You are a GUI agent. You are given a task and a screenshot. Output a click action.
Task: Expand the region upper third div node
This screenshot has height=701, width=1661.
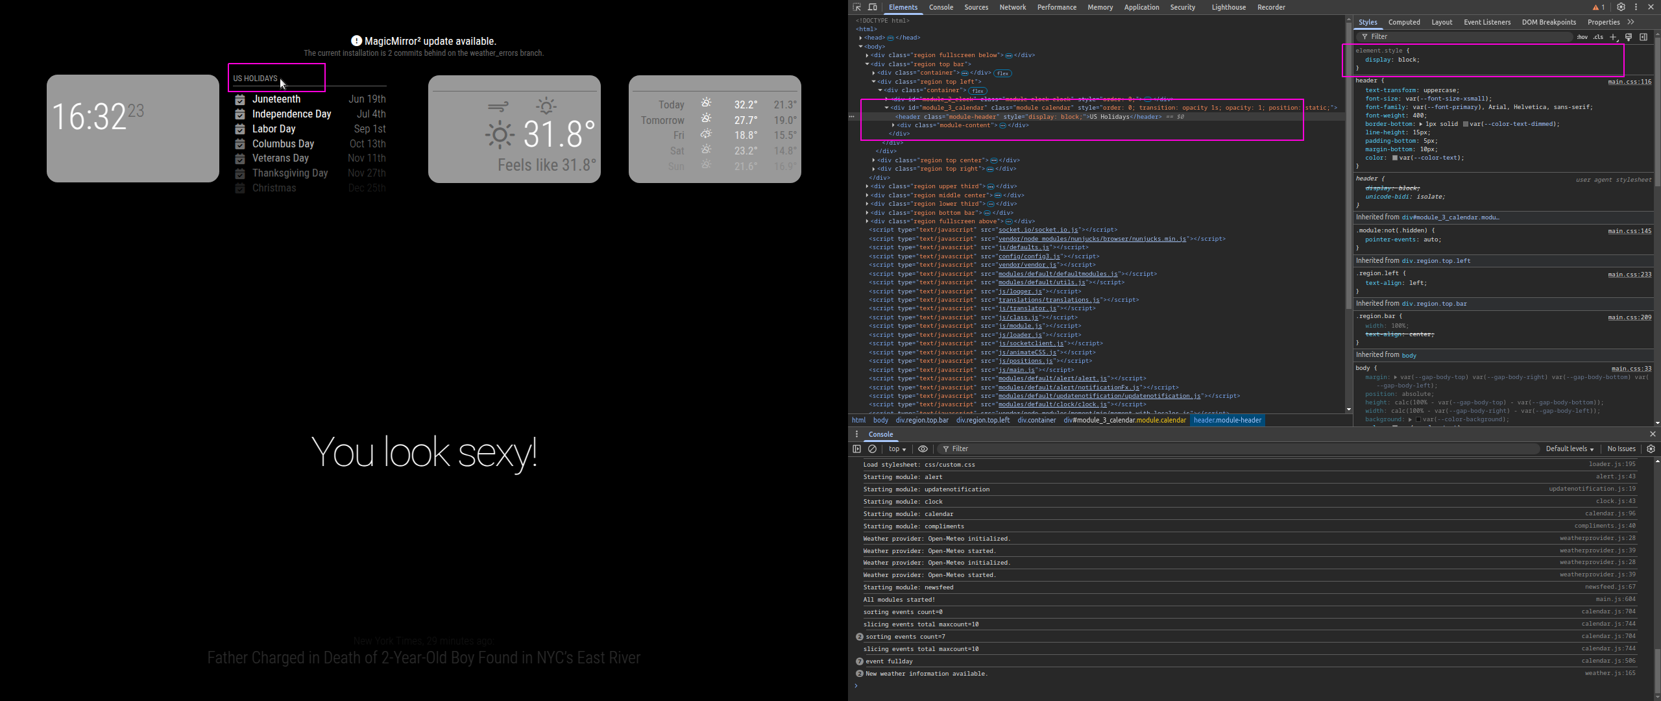[x=867, y=186]
